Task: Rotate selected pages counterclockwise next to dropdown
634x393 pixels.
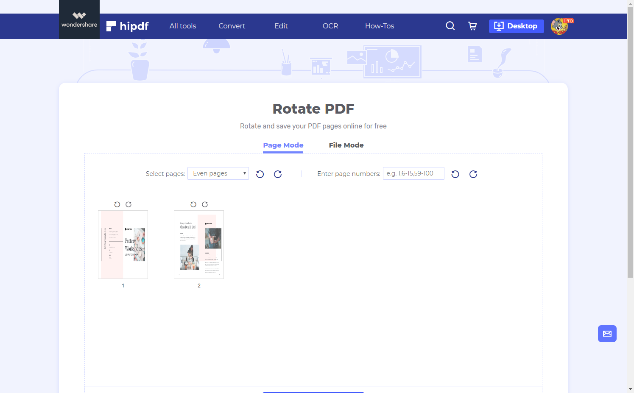Action: tap(260, 174)
